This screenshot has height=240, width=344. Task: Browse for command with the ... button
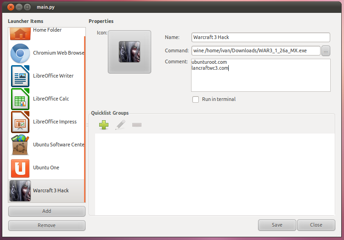click(326, 51)
